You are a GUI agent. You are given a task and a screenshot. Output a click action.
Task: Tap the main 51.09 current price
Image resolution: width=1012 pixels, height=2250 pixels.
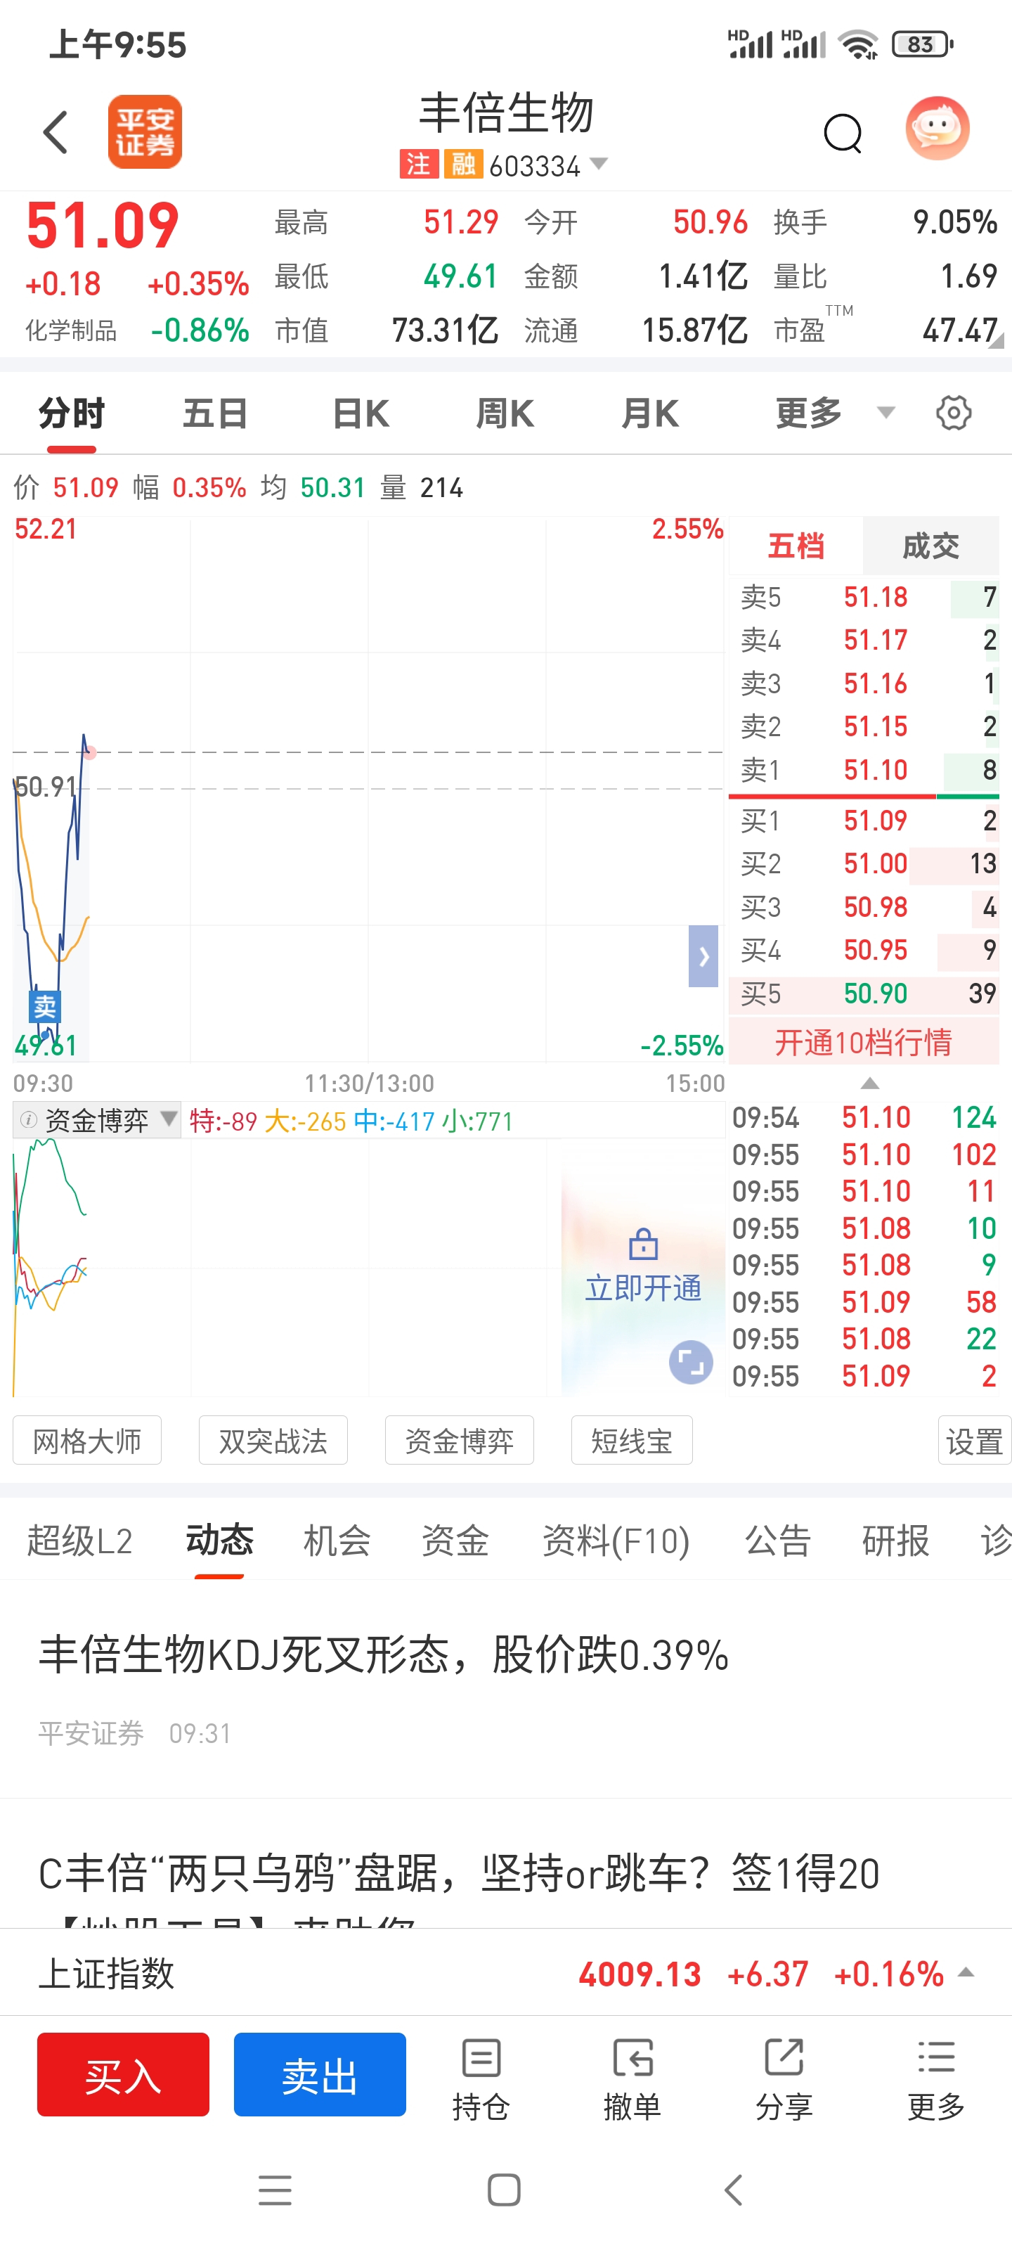103,225
